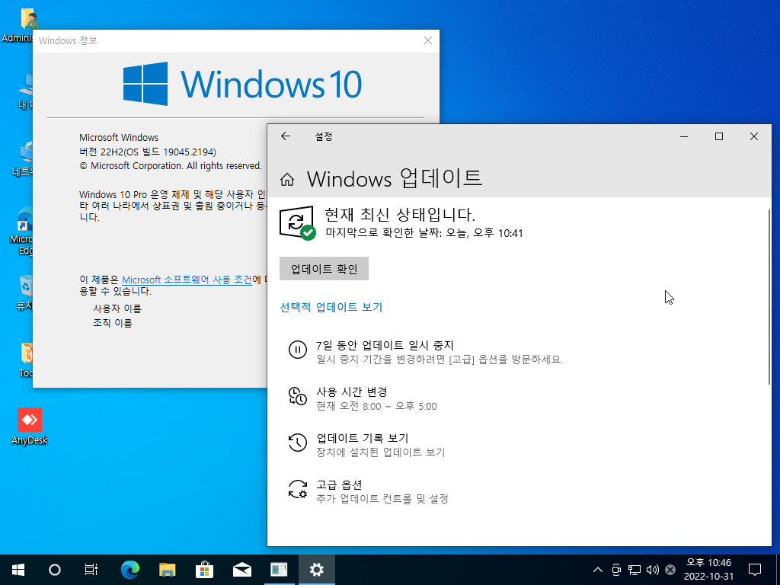
Task: Open 사용 시간 변경 option
Action: click(x=352, y=392)
